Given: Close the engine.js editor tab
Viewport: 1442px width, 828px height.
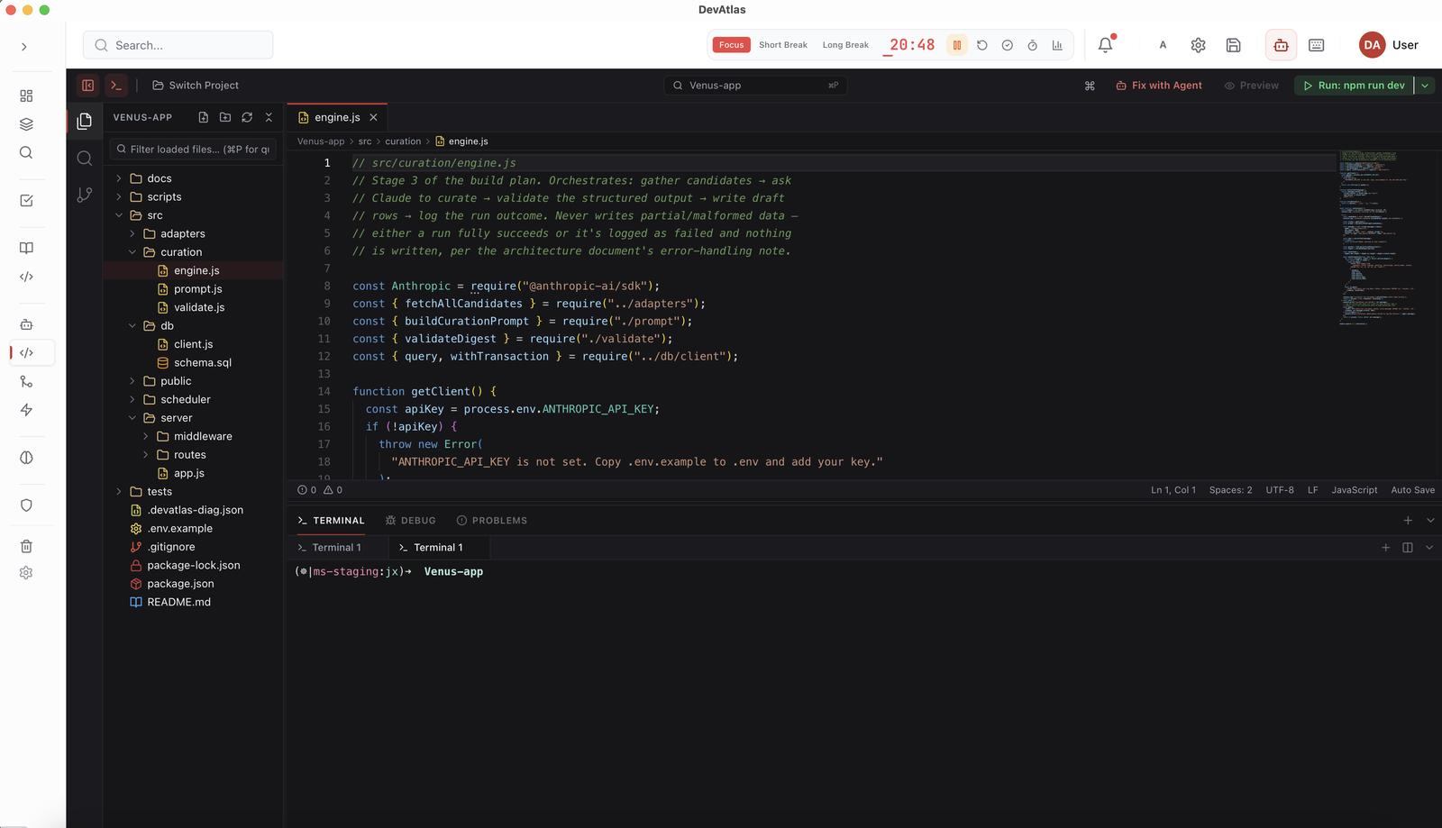Looking at the screenshot, I should pyautogui.click(x=373, y=117).
